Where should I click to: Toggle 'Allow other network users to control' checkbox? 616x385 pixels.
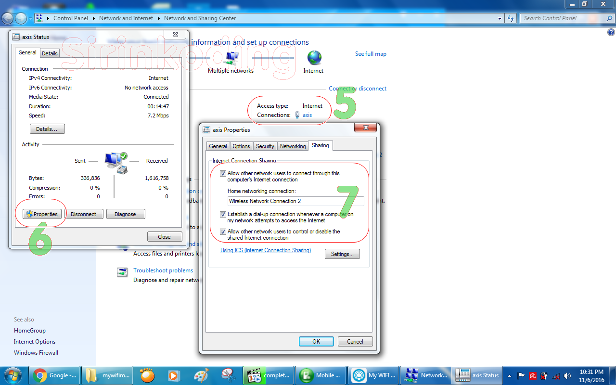tap(223, 232)
